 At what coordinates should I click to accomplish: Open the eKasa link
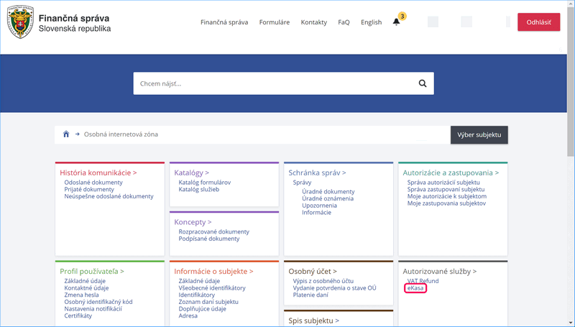click(415, 288)
